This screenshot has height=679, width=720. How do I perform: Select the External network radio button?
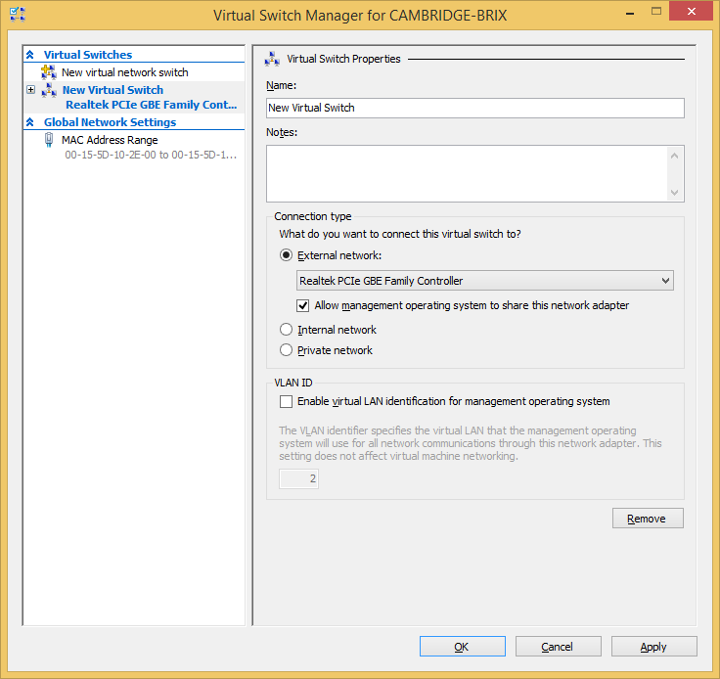click(x=287, y=255)
